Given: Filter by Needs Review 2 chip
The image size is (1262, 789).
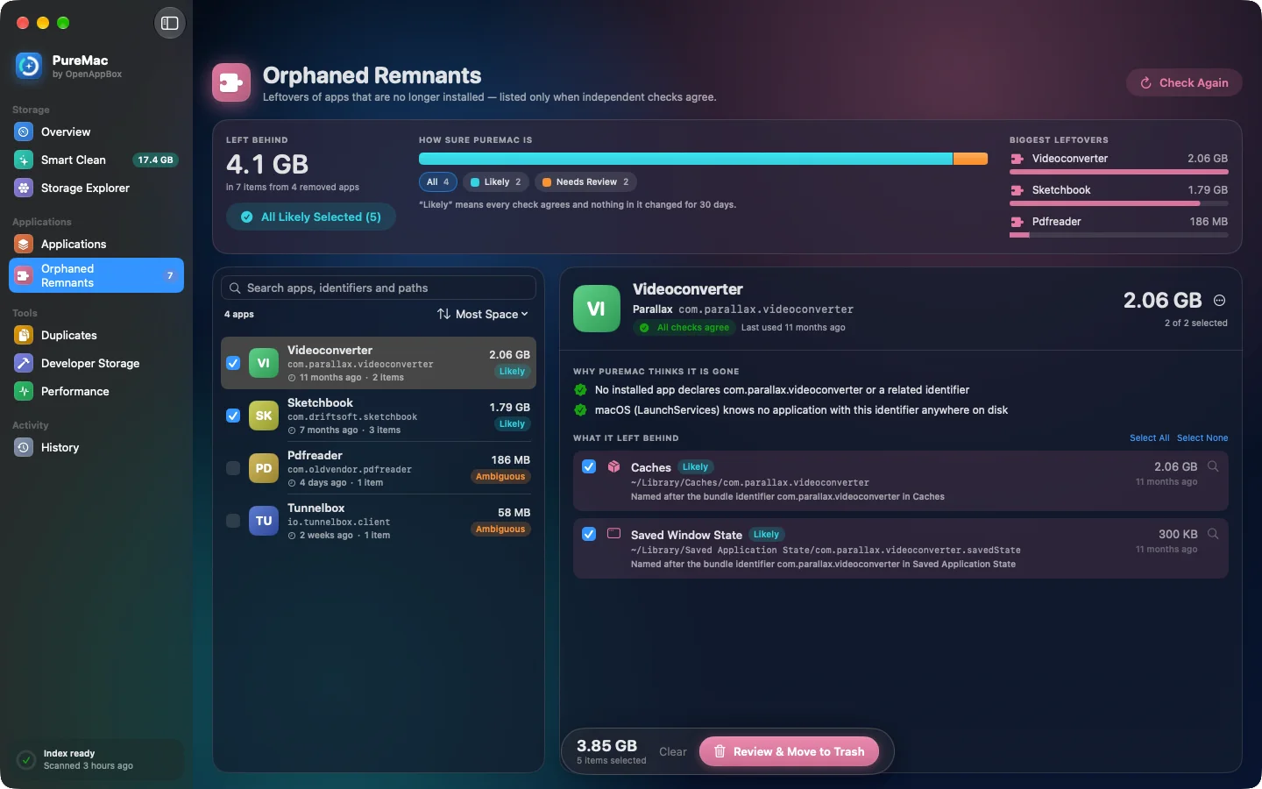Looking at the screenshot, I should click(x=585, y=182).
